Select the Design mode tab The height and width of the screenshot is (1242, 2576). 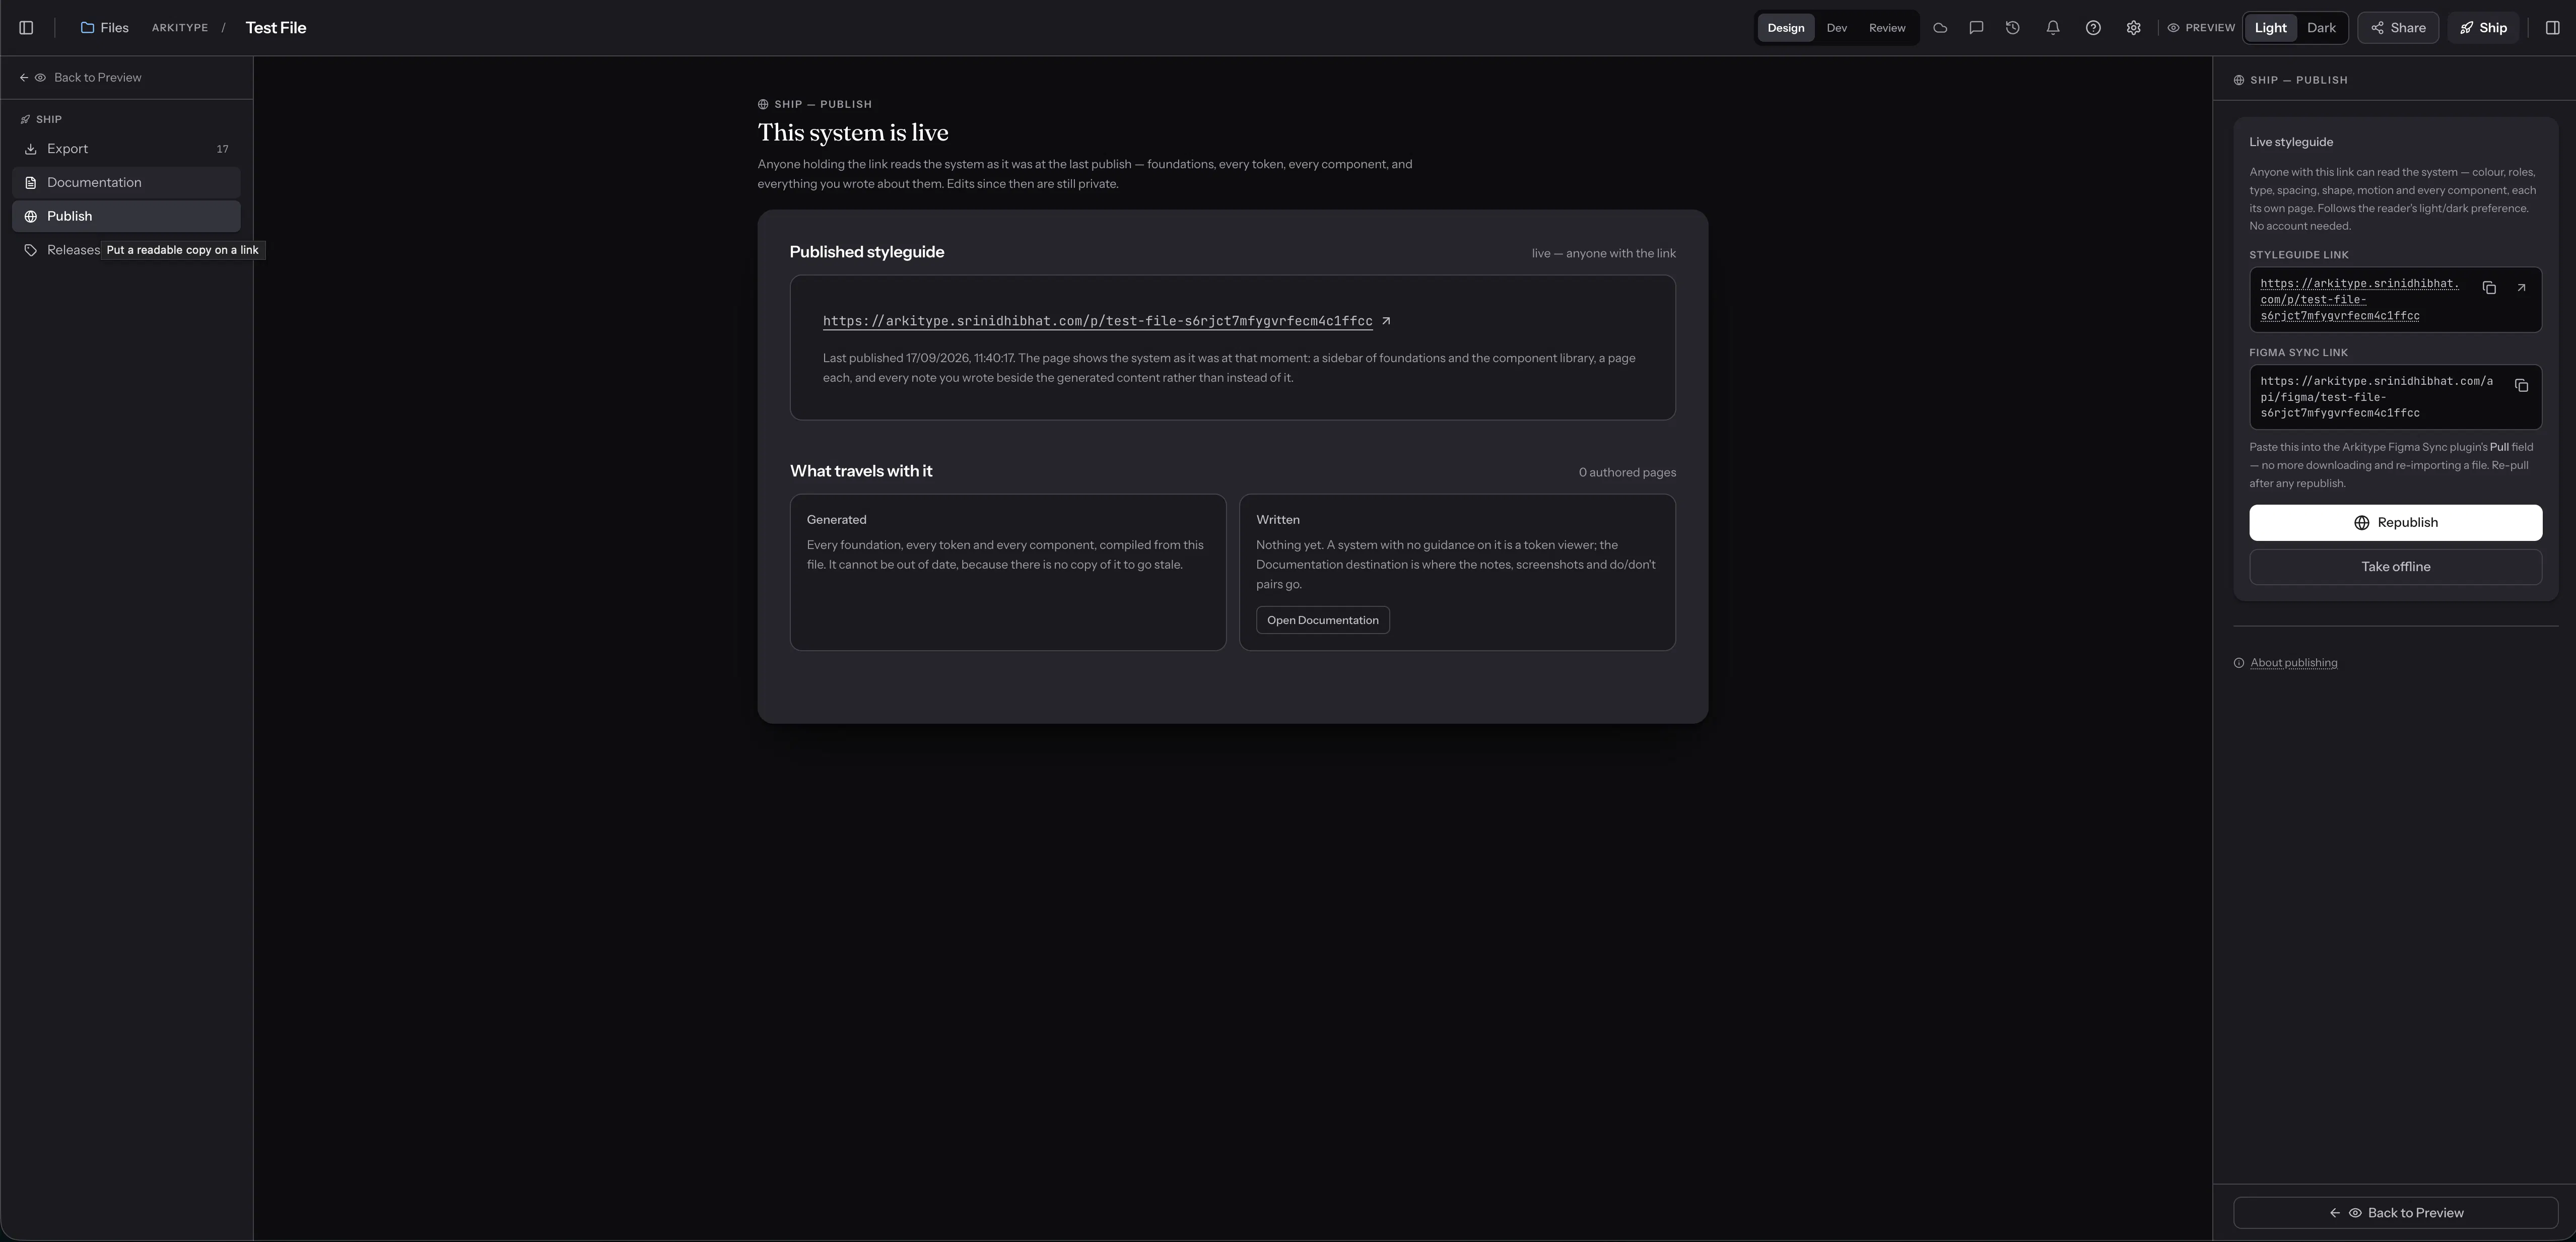[1785, 28]
